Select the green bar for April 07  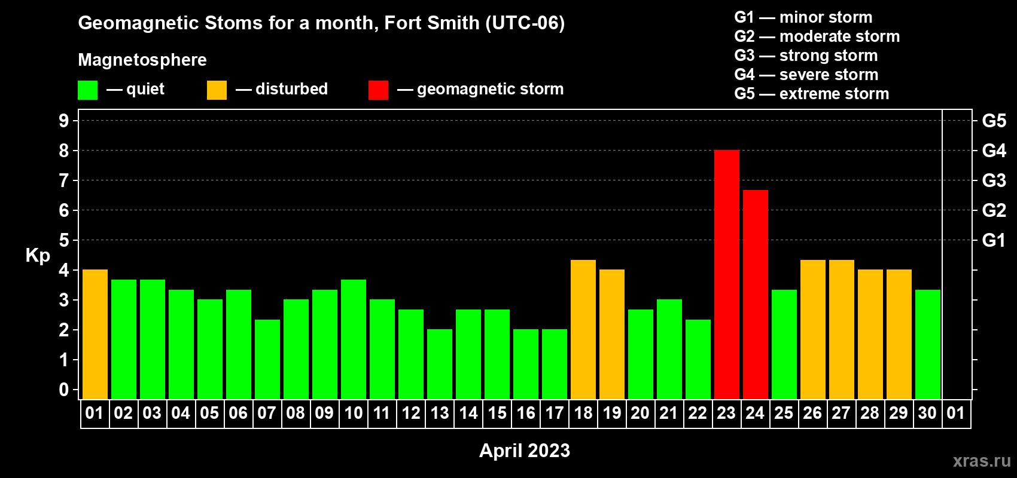pyautogui.click(x=267, y=360)
